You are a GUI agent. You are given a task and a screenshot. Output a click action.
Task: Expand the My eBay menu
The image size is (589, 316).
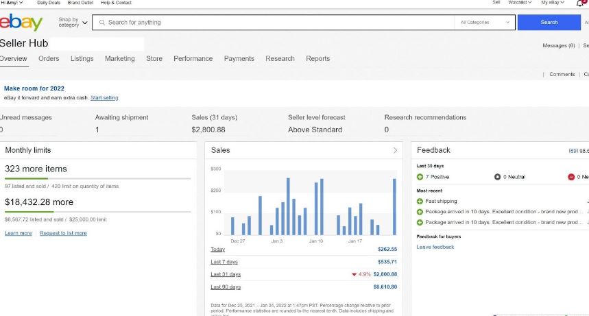click(553, 3)
